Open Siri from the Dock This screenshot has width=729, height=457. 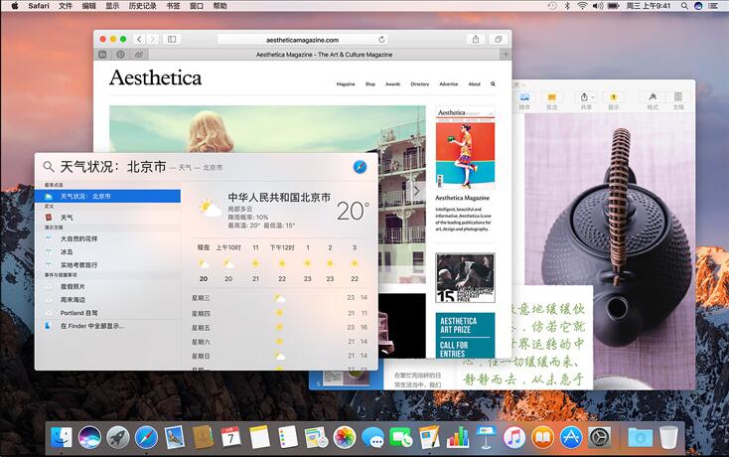[89, 436]
